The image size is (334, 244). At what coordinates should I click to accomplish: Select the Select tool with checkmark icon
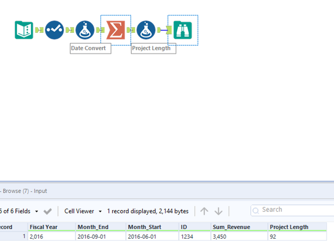coord(54,30)
